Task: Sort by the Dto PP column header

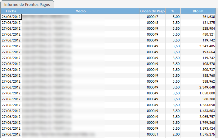Action: pyautogui.click(x=198, y=11)
